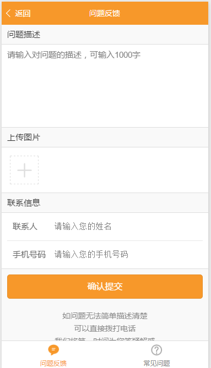Screen dimensions: 211x368
Task: Tap the 返回 back link text
Action: (23, 13)
